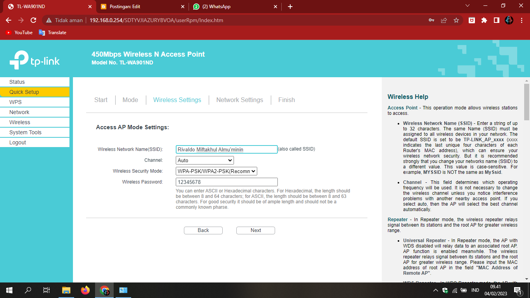Open the monitor app next to Chrome in taskbar

[123, 290]
